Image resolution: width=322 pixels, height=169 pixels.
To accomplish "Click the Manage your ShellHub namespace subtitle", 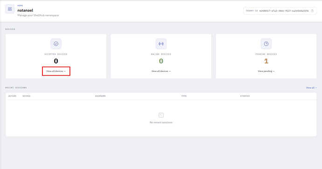I will pyautogui.click(x=38, y=15).
